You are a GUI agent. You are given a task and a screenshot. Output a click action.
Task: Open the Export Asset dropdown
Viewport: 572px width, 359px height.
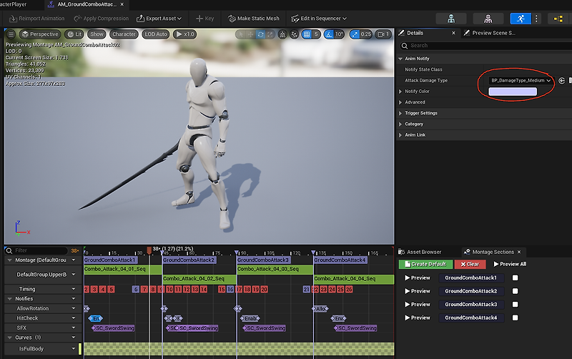(159, 19)
